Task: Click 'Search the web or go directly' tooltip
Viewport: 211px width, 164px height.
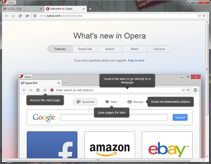Action: tap(127, 81)
